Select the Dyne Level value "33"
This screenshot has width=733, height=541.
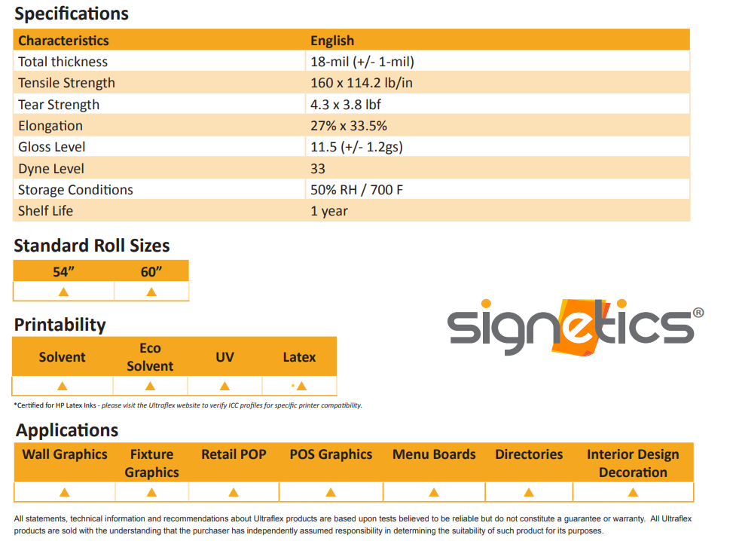point(318,169)
